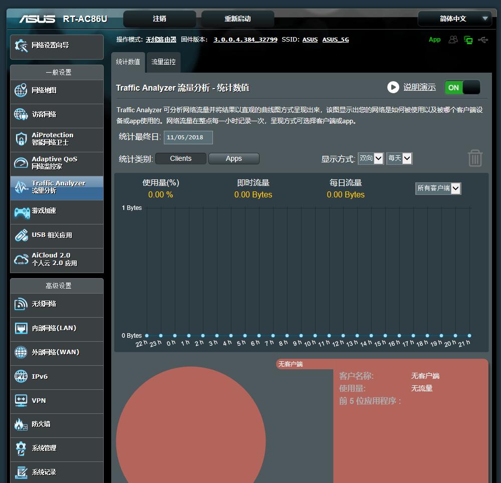Viewport: 501px width, 483px height.
Task: Select the 统计数值 tab
Action: (x=128, y=62)
